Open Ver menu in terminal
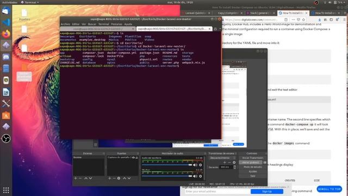Screen dimensions: 348x196 (x=84, y=24)
